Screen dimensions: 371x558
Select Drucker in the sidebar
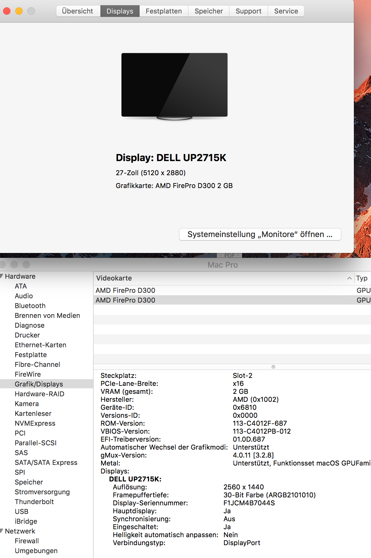click(27, 335)
